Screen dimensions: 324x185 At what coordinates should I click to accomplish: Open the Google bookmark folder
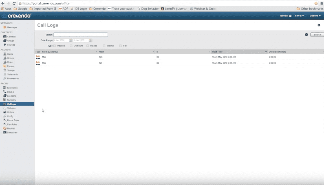21,9
